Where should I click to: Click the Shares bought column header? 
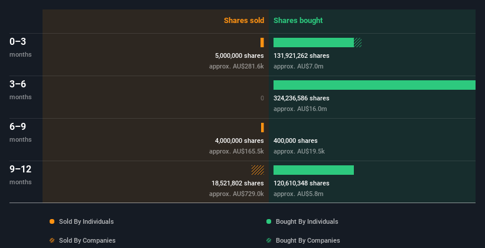coord(298,21)
